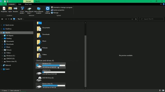Select the Pictures folder icon
This screenshot has width=165, height=92.
coord(39,49)
